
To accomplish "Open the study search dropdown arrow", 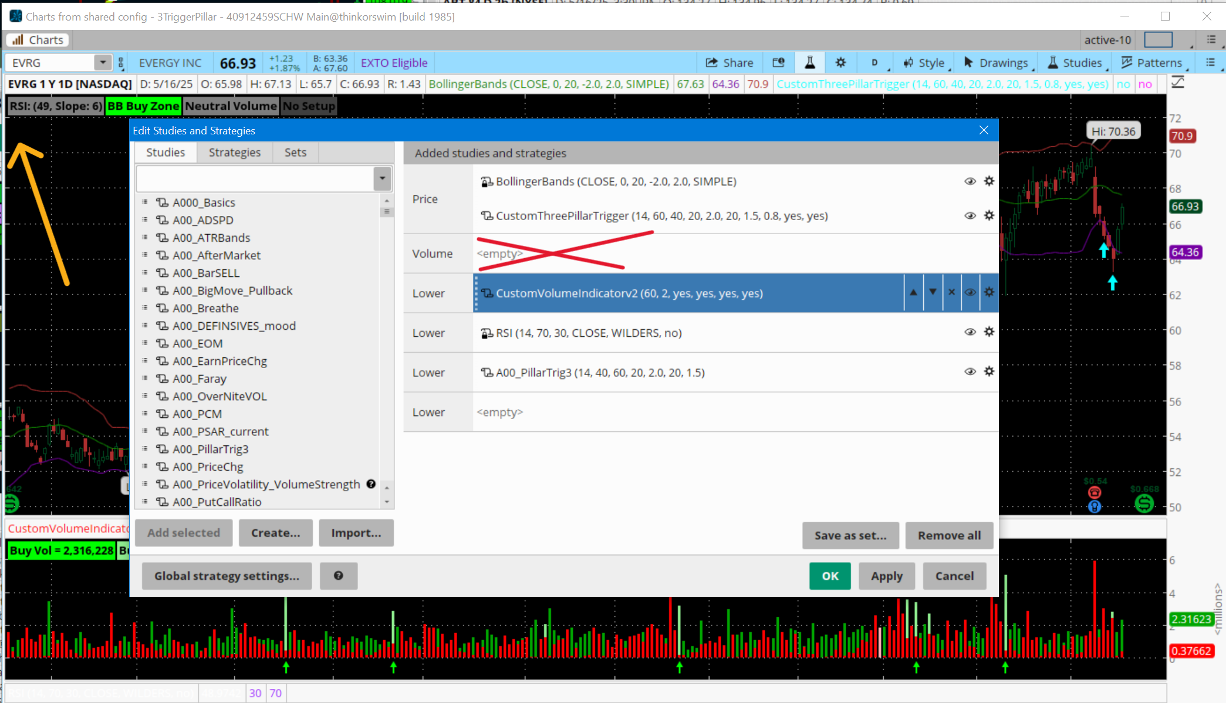I will coord(382,178).
